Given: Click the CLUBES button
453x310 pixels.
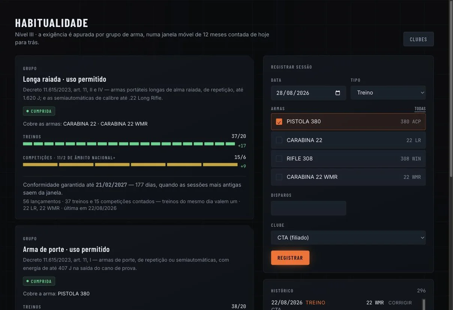Looking at the screenshot, I should tap(419, 39).
